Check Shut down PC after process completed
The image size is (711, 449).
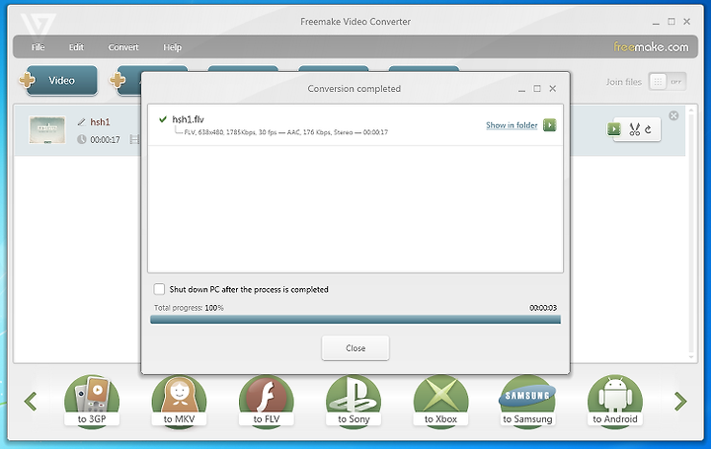(x=159, y=289)
